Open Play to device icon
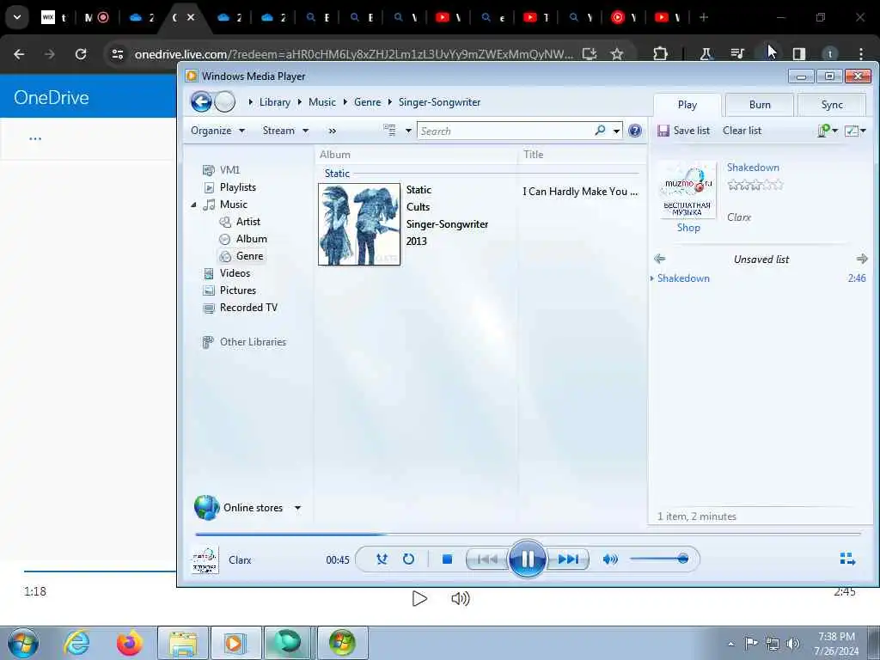 pyautogui.click(x=824, y=131)
